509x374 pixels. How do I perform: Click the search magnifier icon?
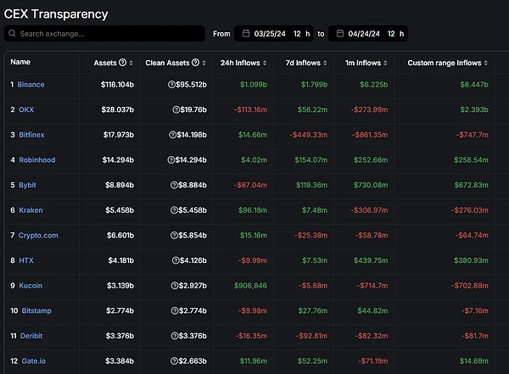(12, 34)
